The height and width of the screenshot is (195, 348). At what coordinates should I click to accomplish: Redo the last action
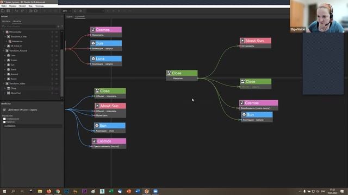(22, 11)
